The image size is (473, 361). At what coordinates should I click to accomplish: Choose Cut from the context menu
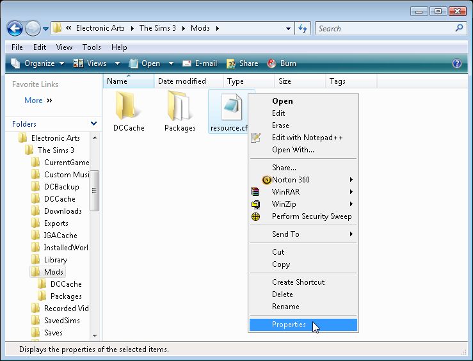point(303,252)
